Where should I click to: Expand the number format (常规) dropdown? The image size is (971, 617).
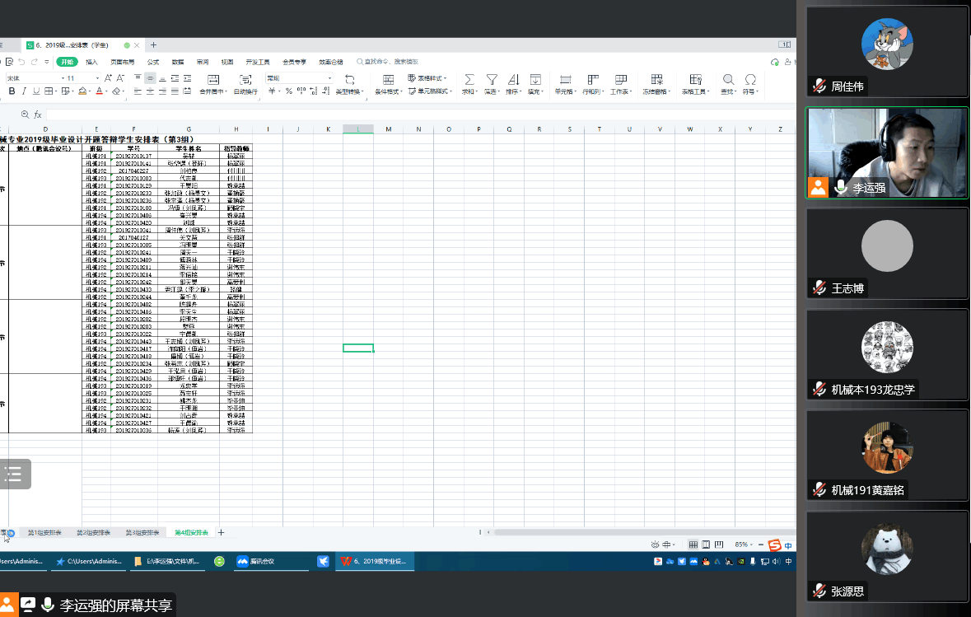(x=329, y=78)
